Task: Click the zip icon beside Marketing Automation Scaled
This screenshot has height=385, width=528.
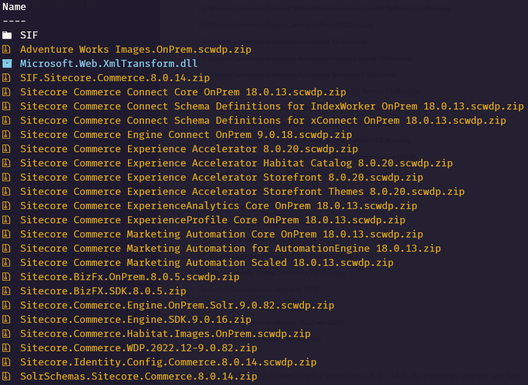Action: coord(6,262)
